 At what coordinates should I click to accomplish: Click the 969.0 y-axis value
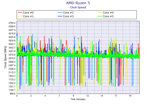pos(13,94)
